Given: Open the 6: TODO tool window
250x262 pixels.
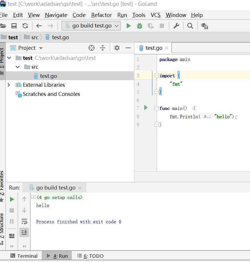Looking at the screenshot, I should [x=90, y=256].
